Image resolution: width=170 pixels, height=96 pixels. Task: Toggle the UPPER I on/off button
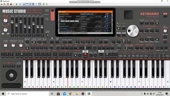(x=157, y=39)
